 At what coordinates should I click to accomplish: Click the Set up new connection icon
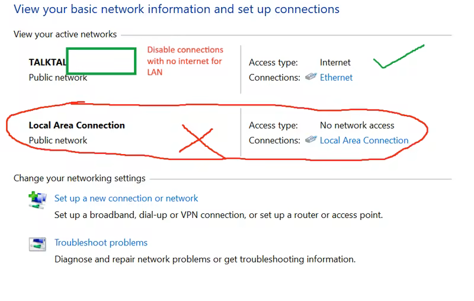pyautogui.click(x=37, y=199)
